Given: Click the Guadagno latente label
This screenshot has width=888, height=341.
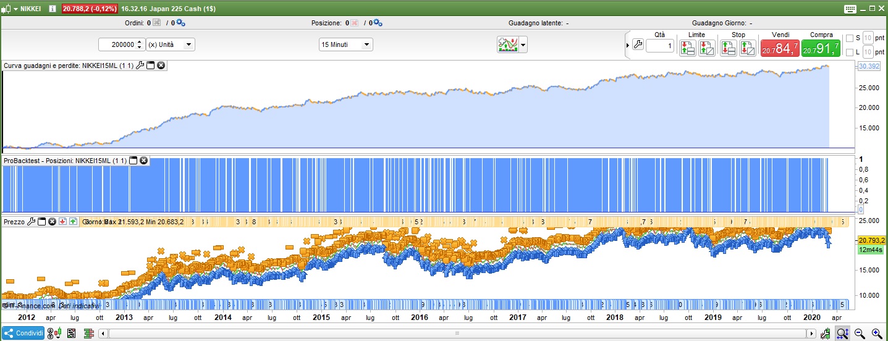Looking at the screenshot, I should [x=535, y=23].
